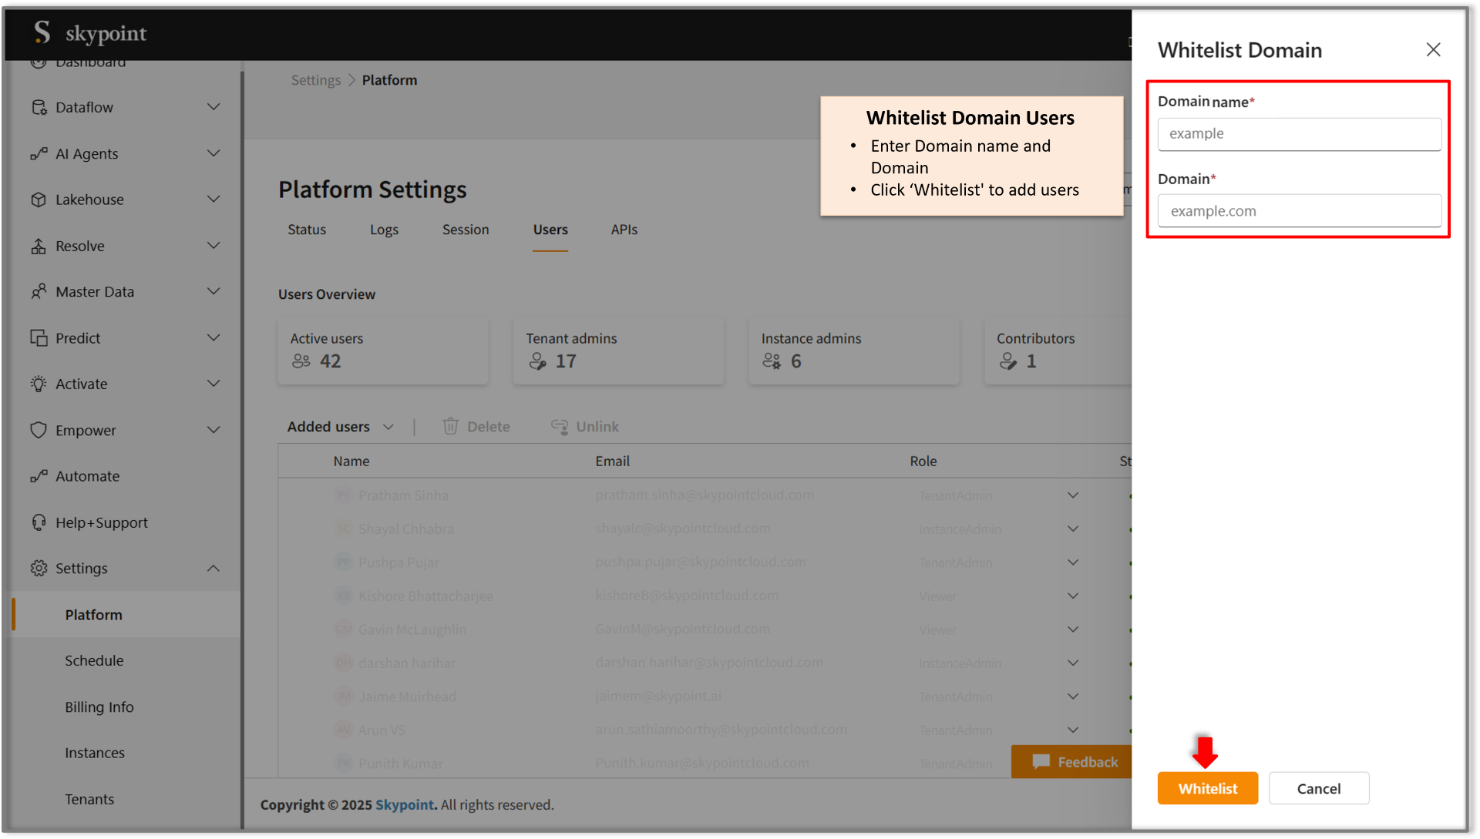Select the Dataflow icon in the sidebar
Image resolution: width=1480 pixels, height=839 pixels.
pos(39,107)
